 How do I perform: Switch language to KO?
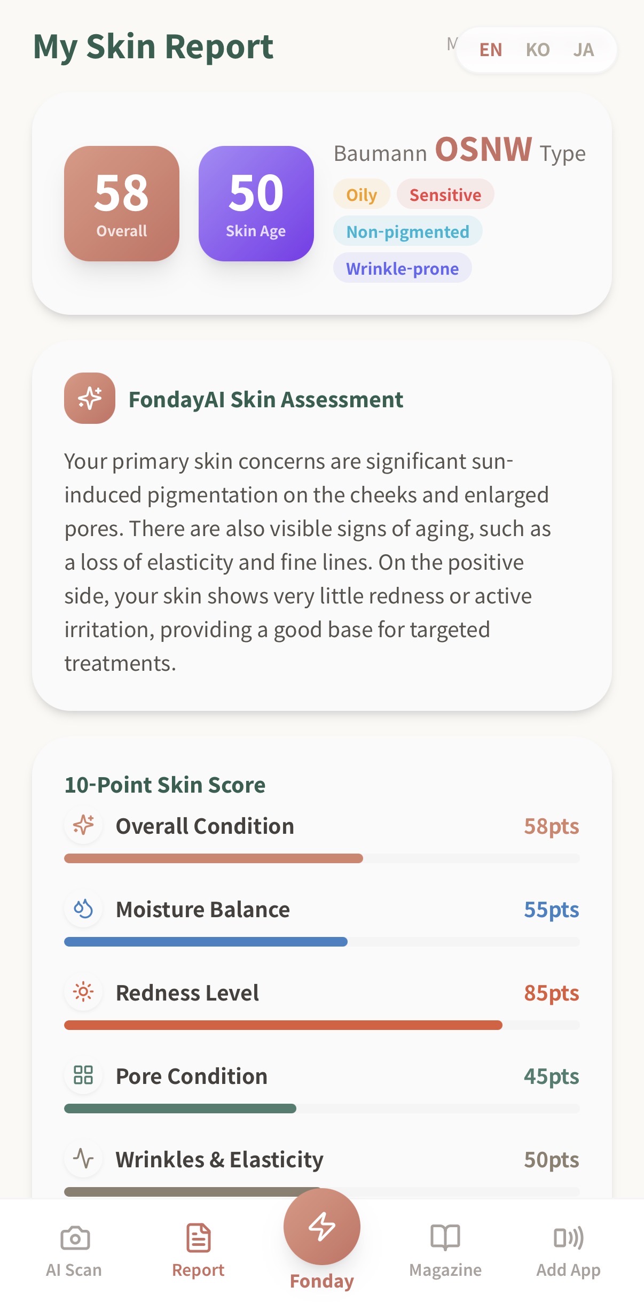tap(538, 50)
